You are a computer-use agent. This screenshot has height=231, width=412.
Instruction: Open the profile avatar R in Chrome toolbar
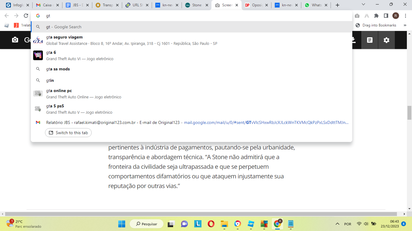tap(395, 16)
